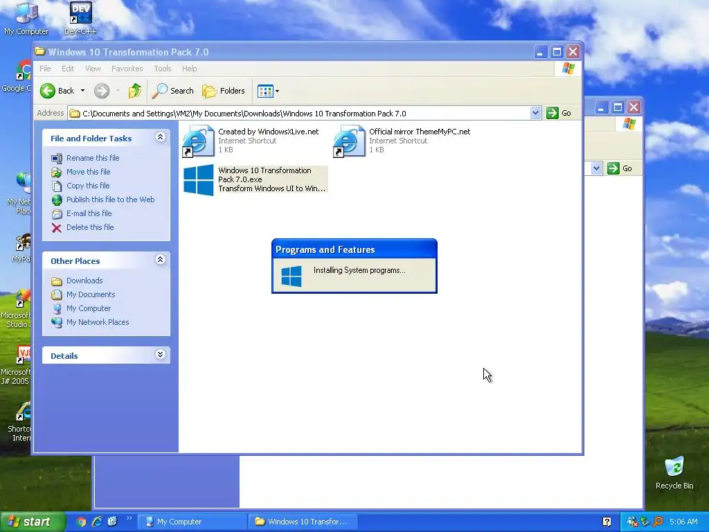Open the Forward history dropdown arrow

tap(118, 91)
